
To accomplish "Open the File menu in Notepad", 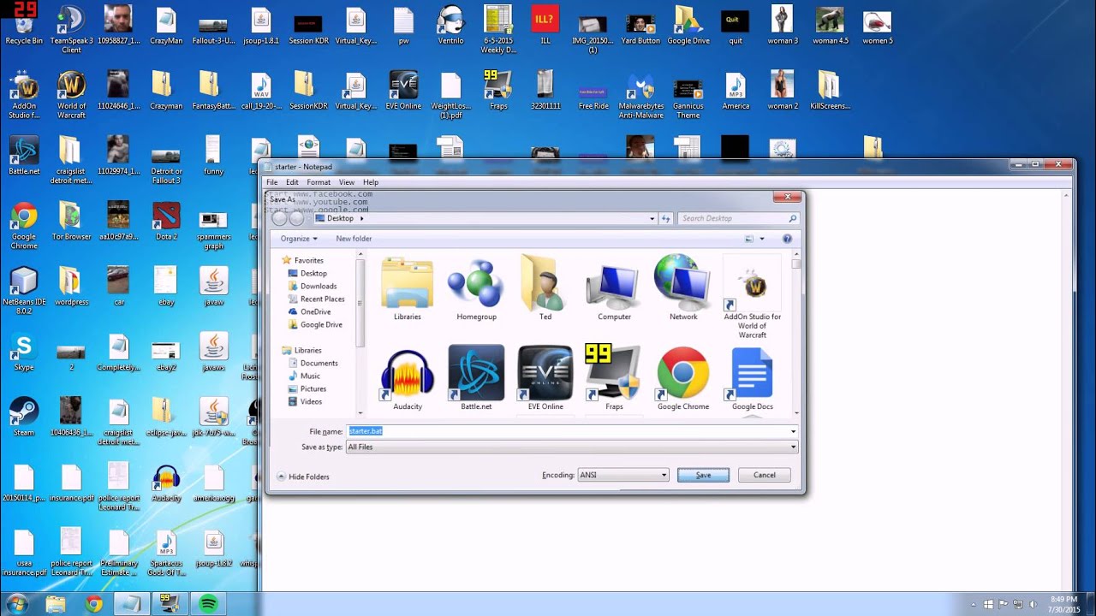I will pyautogui.click(x=271, y=182).
